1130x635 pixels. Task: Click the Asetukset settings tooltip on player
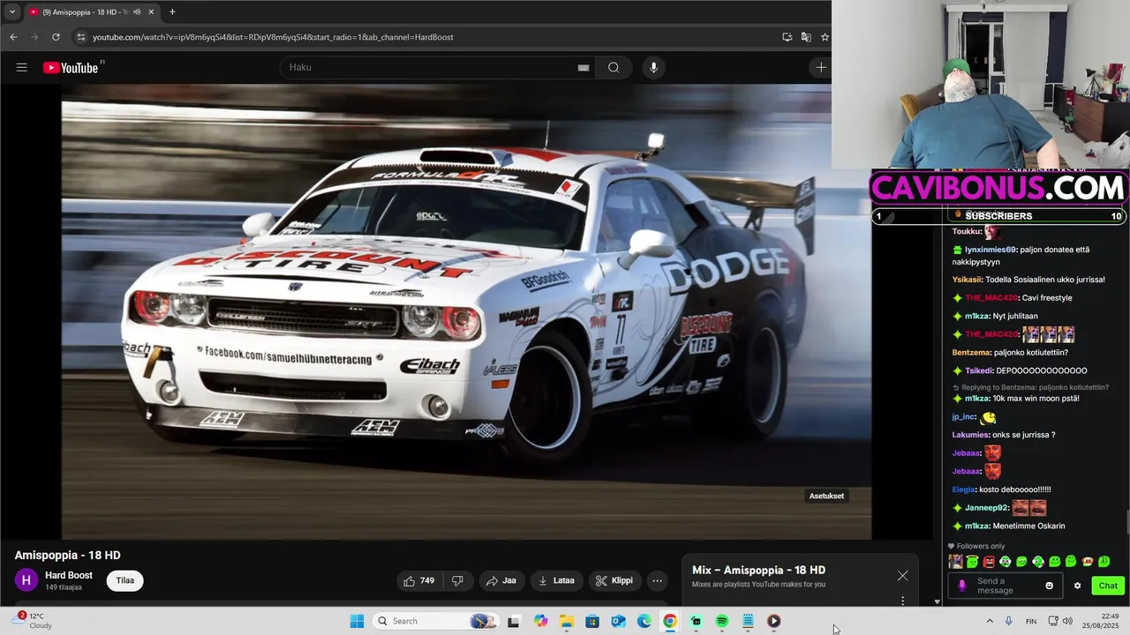[826, 496]
